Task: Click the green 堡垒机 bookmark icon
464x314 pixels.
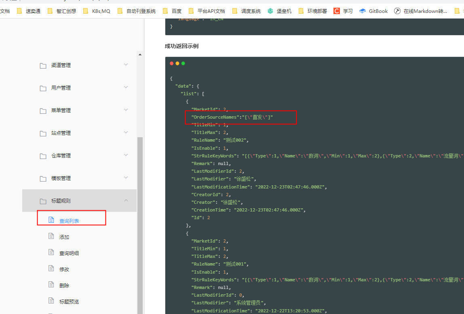Action: pos(270,11)
